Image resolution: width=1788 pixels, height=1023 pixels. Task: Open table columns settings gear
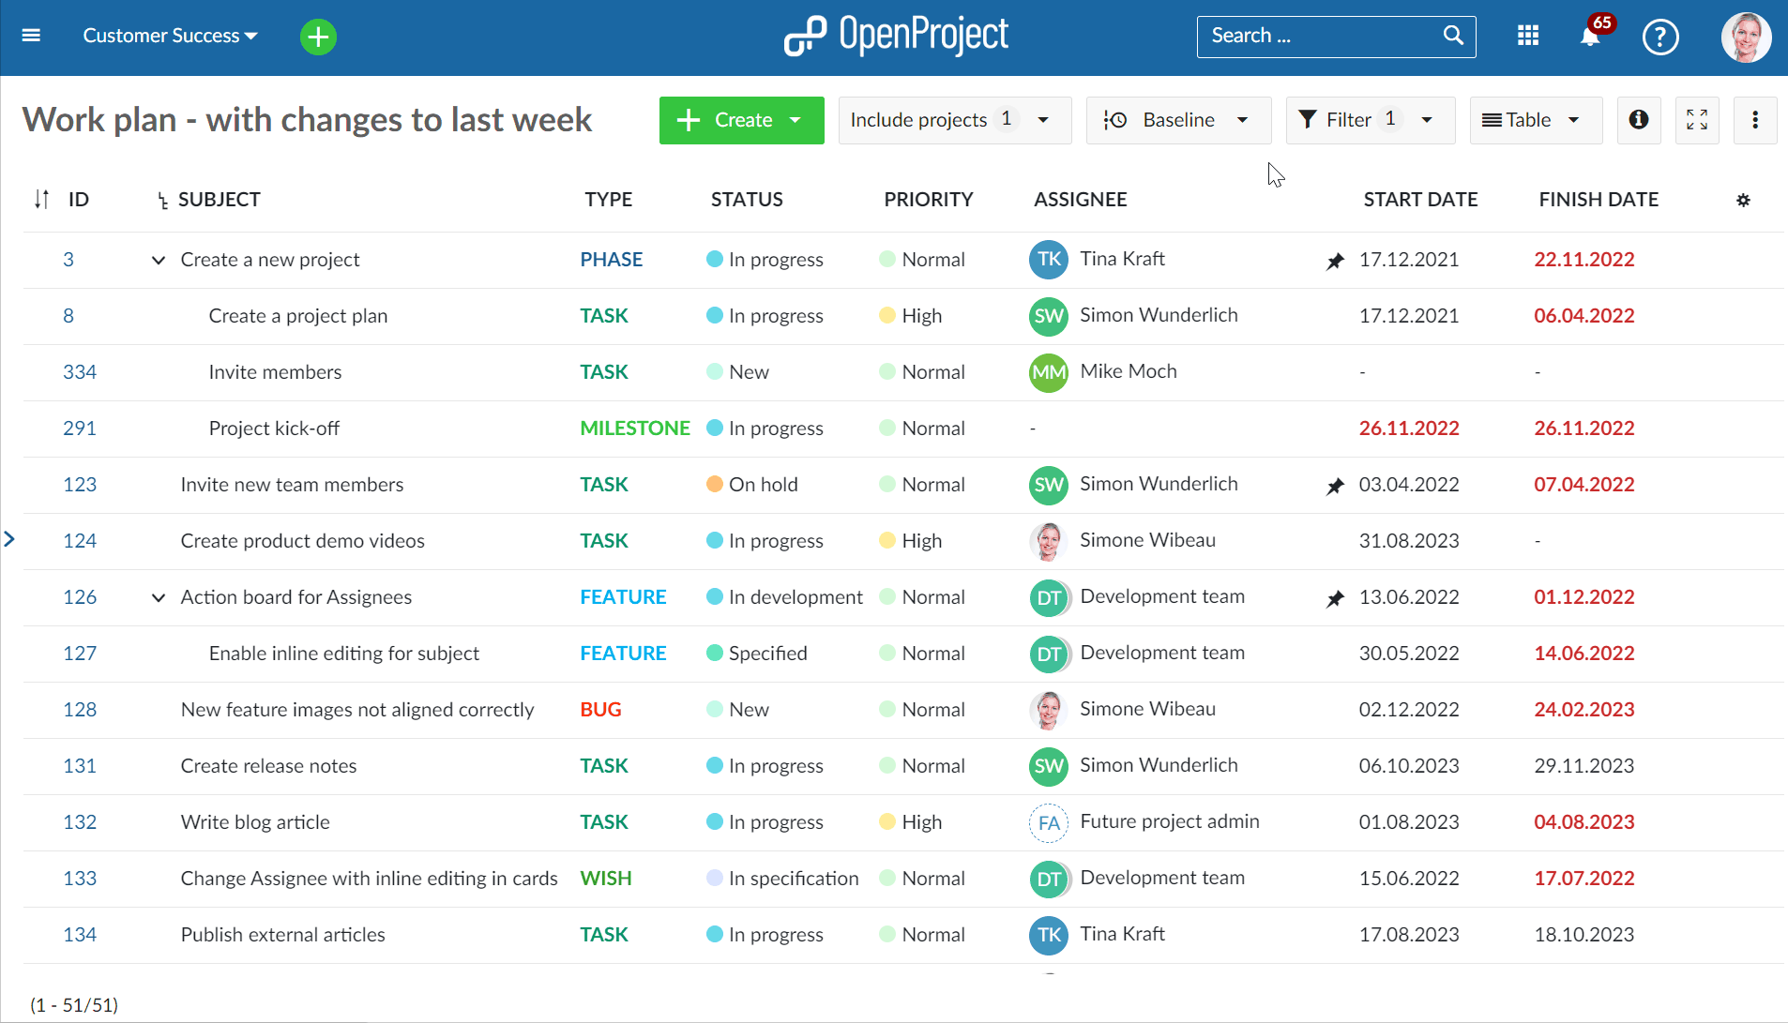1743,200
